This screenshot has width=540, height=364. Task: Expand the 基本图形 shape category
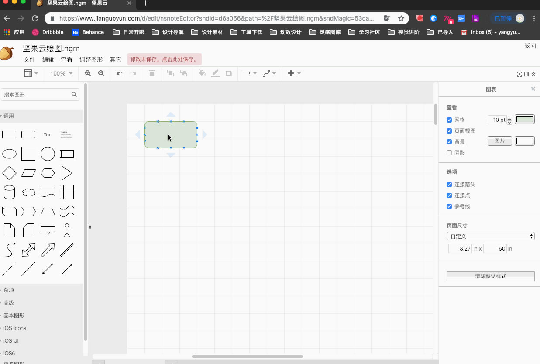tap(14, 316)
